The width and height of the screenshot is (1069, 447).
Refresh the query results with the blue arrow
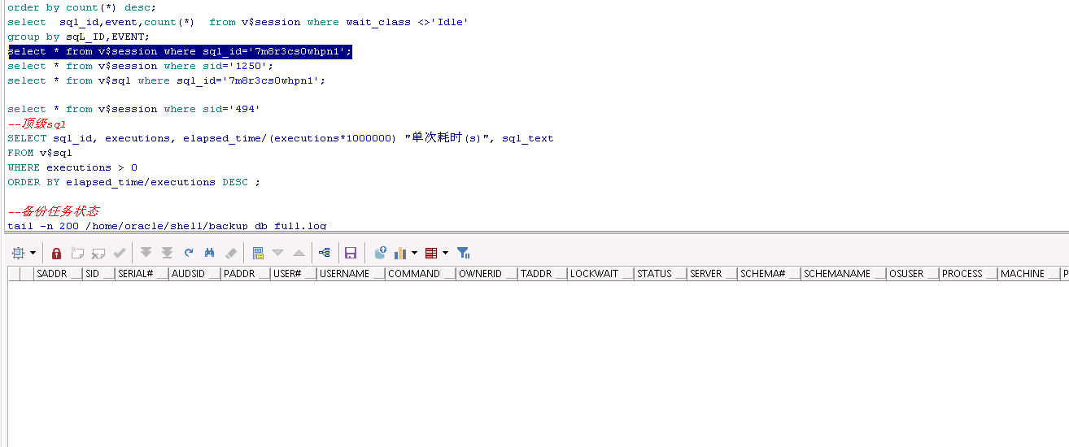(189, 253)
